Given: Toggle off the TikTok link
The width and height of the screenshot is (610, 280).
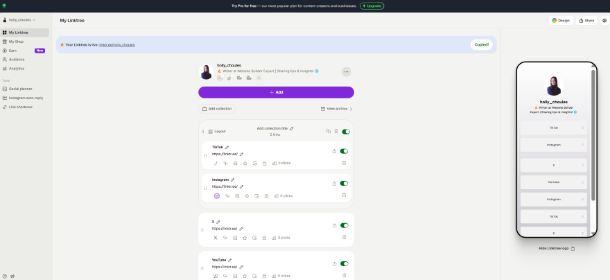Looking at the screenshot, I should [344, 151].
